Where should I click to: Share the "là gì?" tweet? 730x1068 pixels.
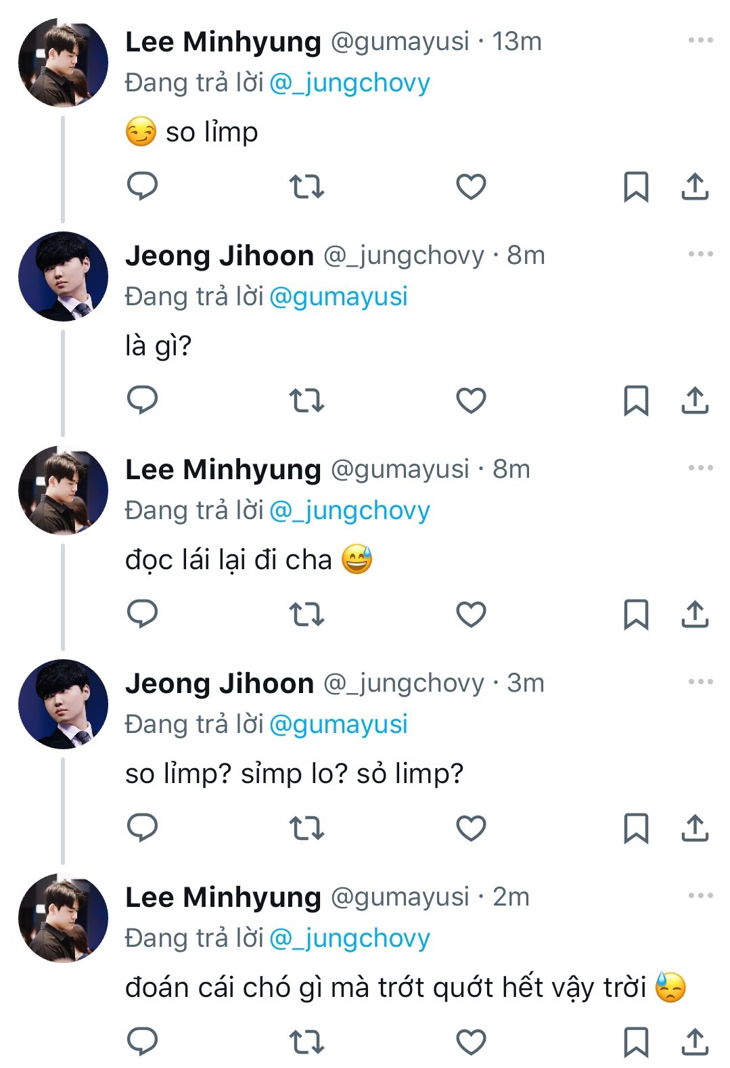(695, 400)
